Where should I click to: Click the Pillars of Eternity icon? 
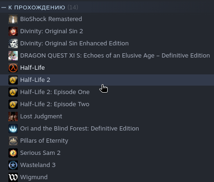click(x=13, y=141)
